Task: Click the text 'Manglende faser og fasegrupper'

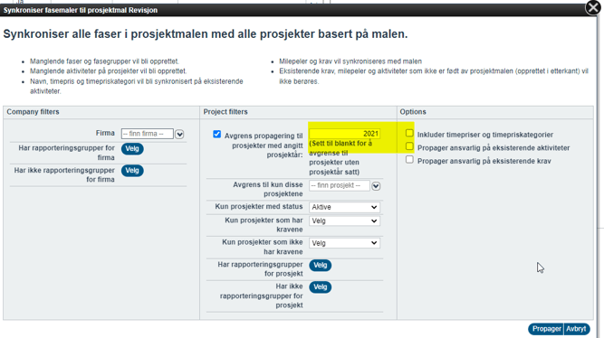Action: pos(104,61)
